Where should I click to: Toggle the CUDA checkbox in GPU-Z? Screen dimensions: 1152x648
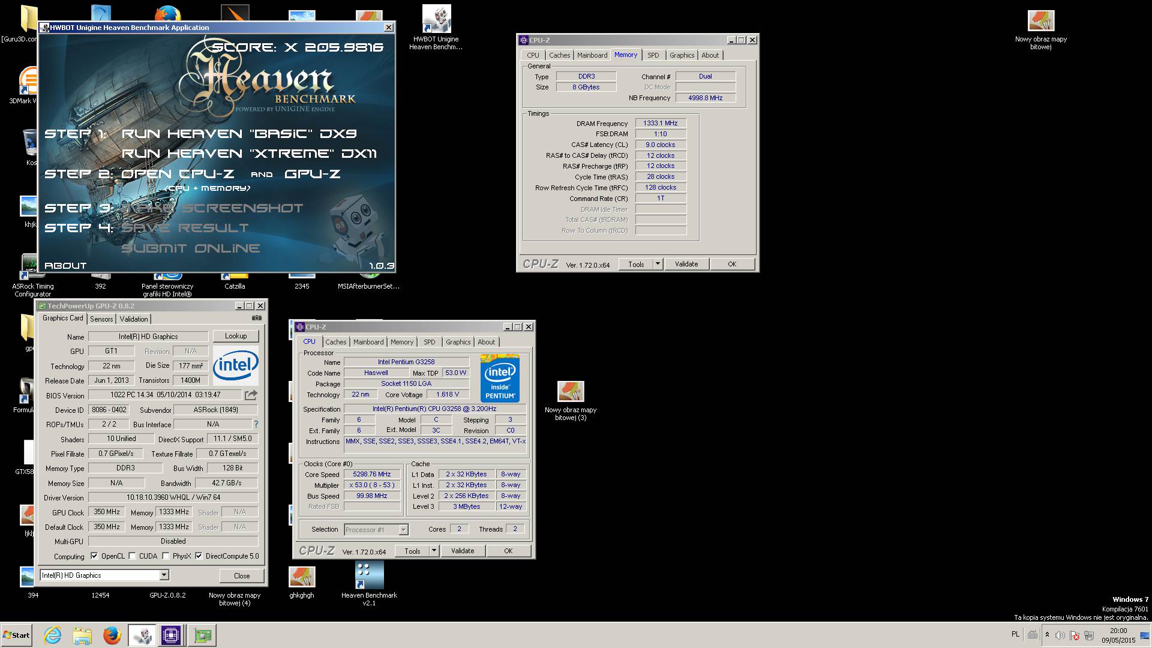(x=132, y=556)
